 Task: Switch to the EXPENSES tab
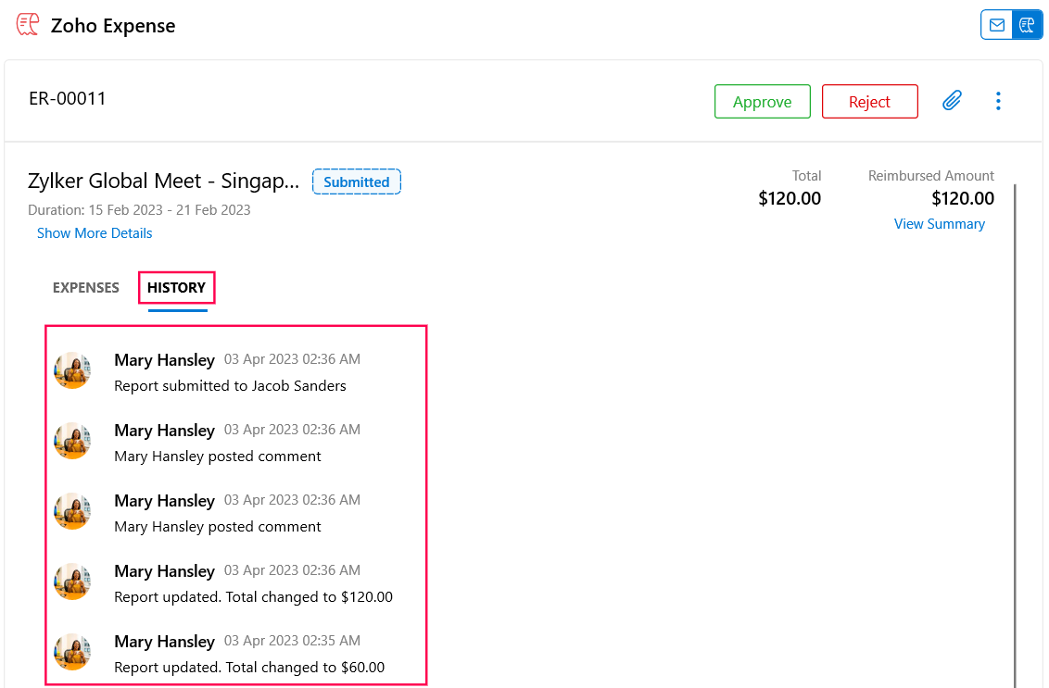(85, 287)
